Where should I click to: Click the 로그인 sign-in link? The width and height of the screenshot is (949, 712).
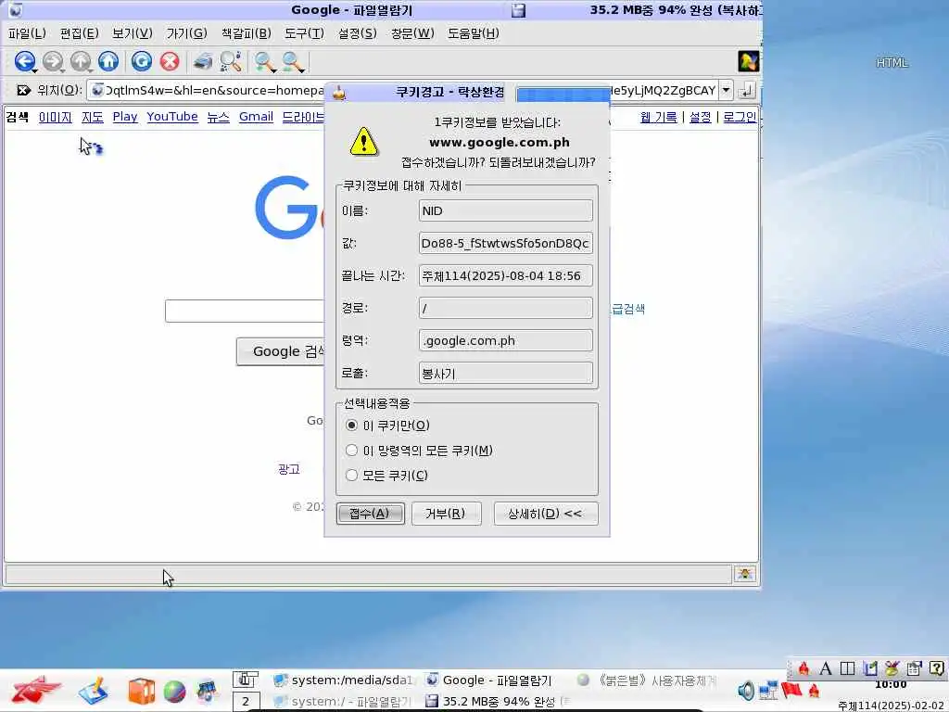(x=740, y=117)
